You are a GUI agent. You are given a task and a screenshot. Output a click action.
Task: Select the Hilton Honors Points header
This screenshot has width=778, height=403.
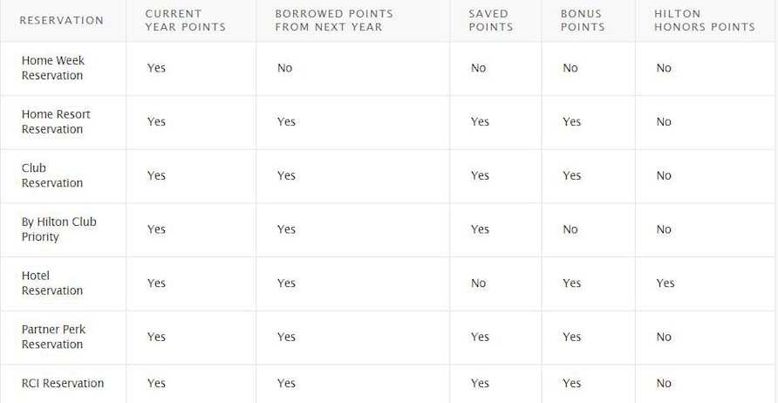pos(705,20)
